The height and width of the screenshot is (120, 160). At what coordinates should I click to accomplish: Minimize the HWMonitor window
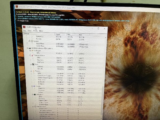click(x=93, y=28)
